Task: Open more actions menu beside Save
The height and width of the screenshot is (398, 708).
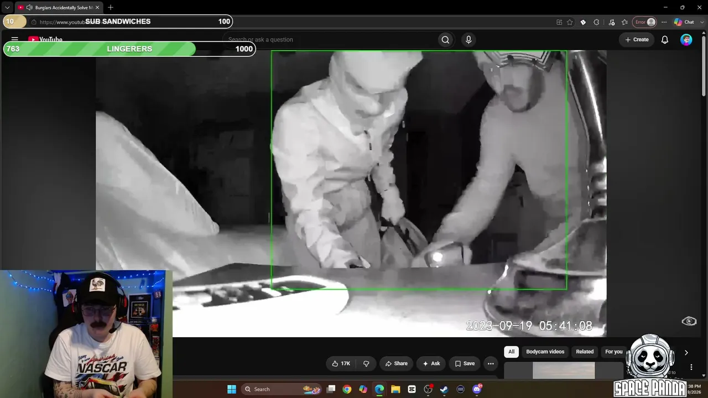Action: click(491, 364)
